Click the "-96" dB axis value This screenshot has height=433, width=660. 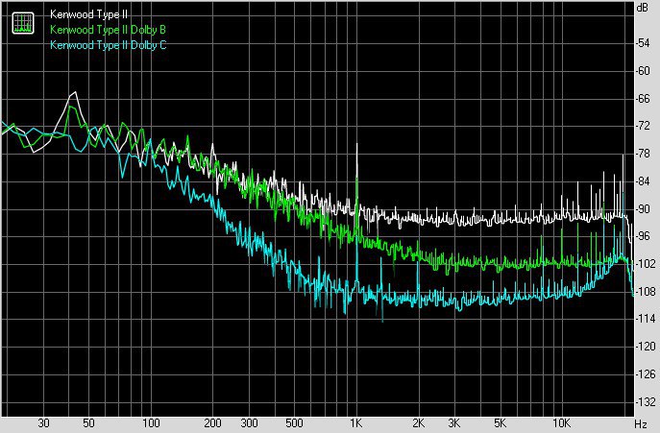pos(643,236)
